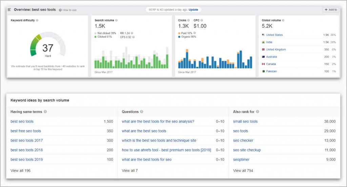Click the Update link for SERP & KD
Image resolution: width=347 pixels, height=187 pixels.
(x=193, y=10)
